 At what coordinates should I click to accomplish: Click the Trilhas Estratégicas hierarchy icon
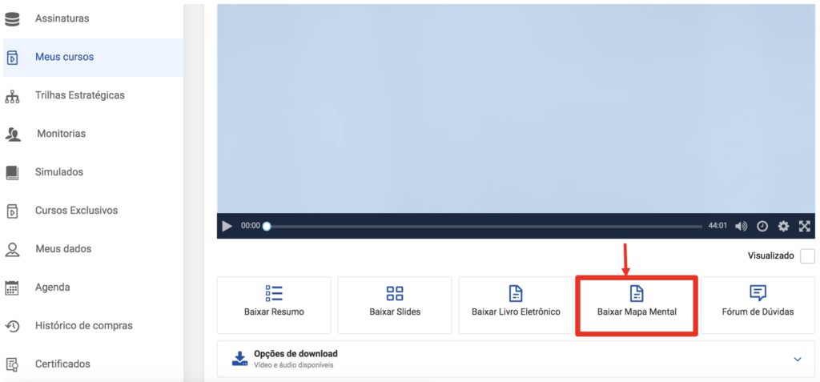coord(12,96)
